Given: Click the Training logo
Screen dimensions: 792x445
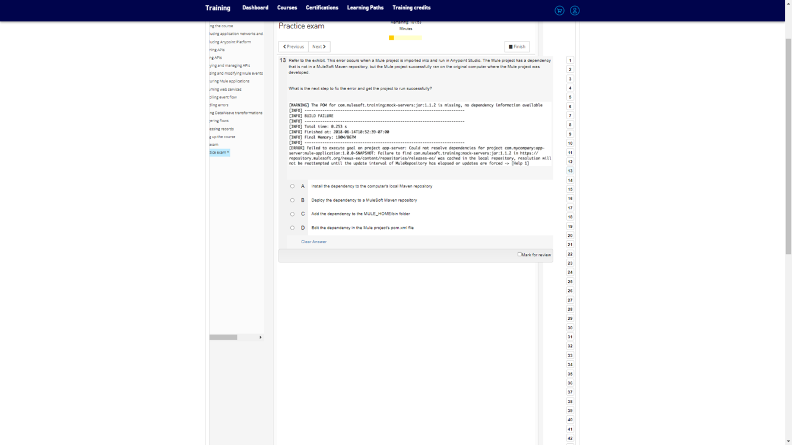Looking at the screenshot, I should 218,8.
